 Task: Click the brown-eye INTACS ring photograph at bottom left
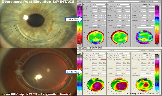38,72
